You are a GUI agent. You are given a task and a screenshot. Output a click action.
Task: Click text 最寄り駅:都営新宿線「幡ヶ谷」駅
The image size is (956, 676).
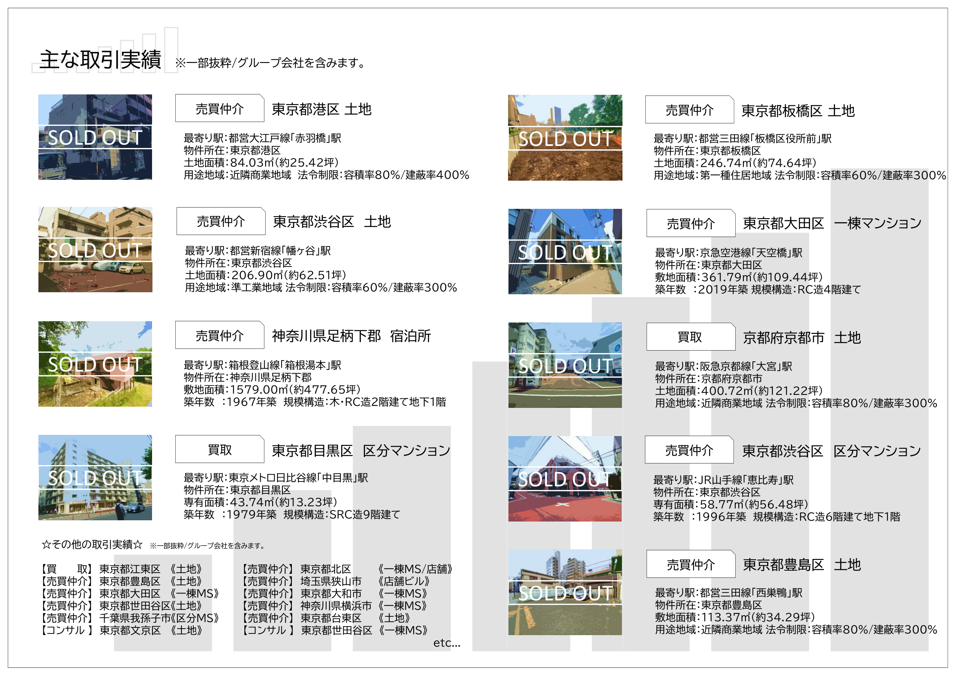point(258,251)
